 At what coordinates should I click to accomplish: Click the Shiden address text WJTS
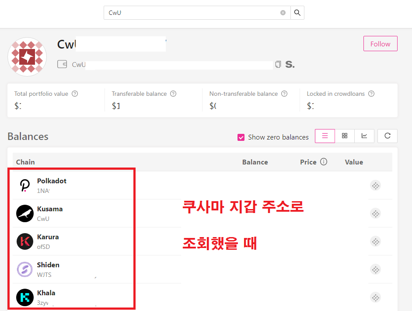click(x=44, y=275)
